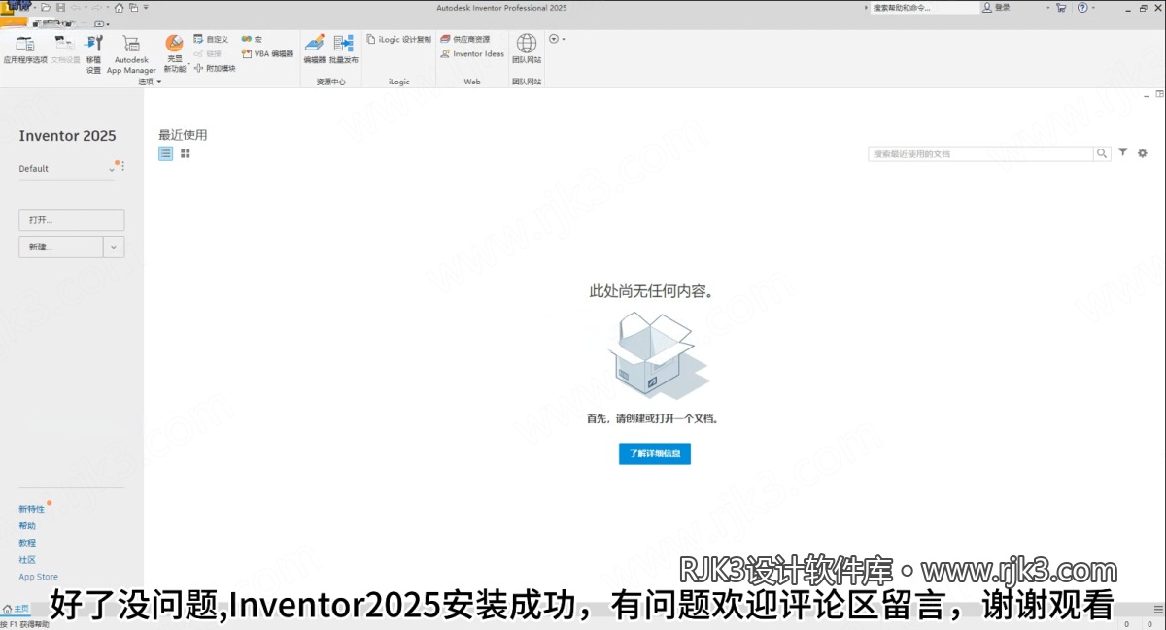This screenshot has width=1166, height=630.
Task: Click 批量发布 batch publish
Action: (x=343, y=50)
